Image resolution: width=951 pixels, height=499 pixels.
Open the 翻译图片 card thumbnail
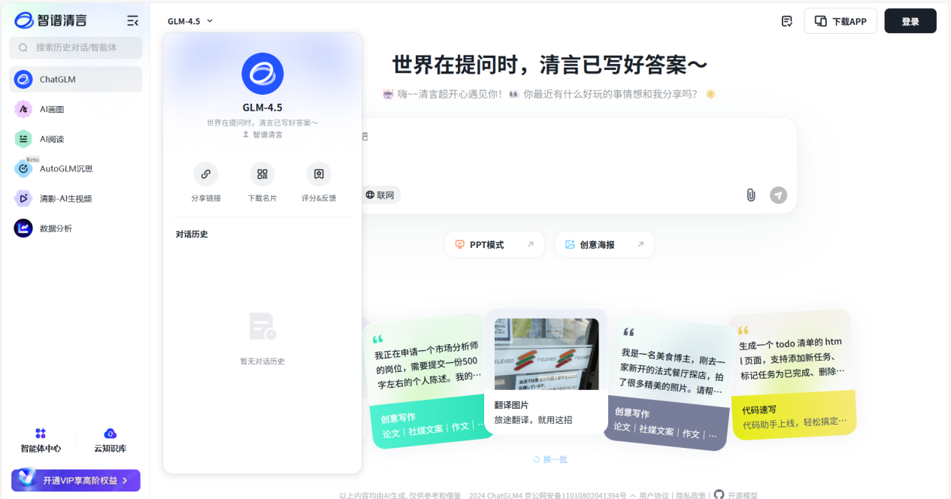tap(547, 354)
